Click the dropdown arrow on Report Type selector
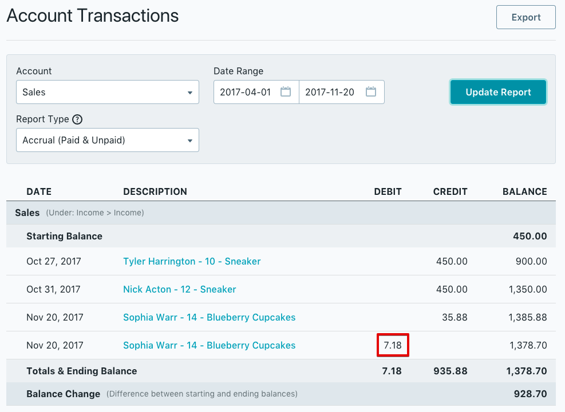Image resolution: width=565 pixels, height=412 pixels. 190,140
